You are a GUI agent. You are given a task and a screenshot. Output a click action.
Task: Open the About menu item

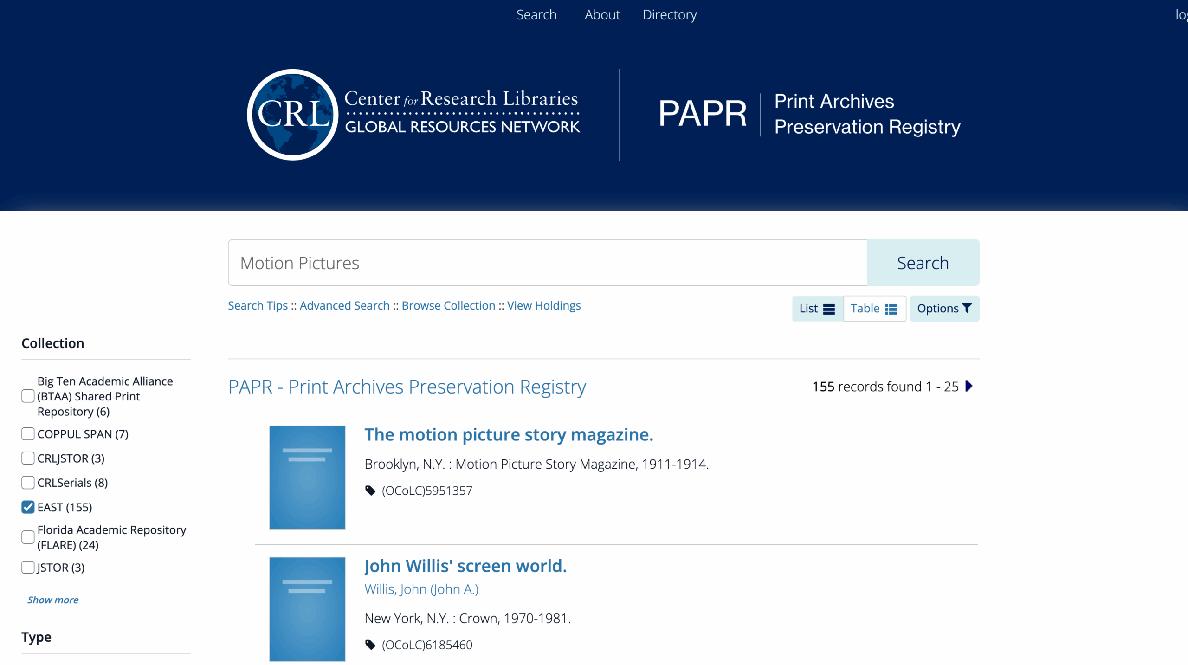tap(602, 15)
